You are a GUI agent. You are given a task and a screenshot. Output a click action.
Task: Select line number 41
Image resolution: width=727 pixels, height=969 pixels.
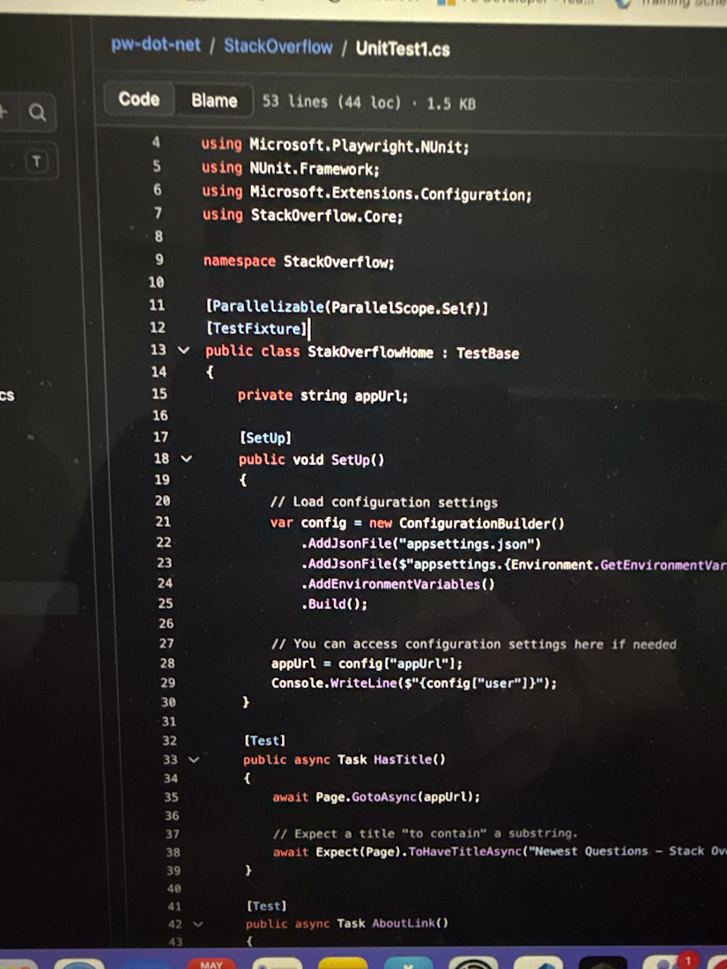(x=174, y=906)
